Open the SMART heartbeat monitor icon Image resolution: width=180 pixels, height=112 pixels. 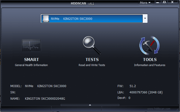pyautogui.click(x=31, y=45)
